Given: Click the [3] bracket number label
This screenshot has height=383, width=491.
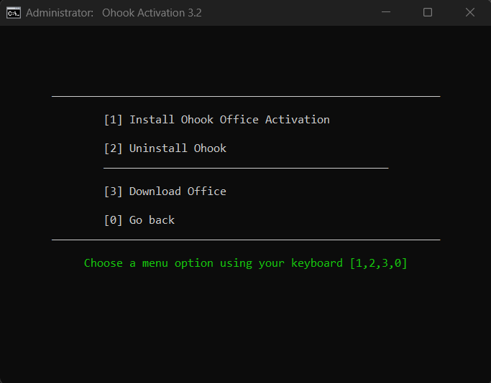Looking at the screenshot, I should coord(113,191).
